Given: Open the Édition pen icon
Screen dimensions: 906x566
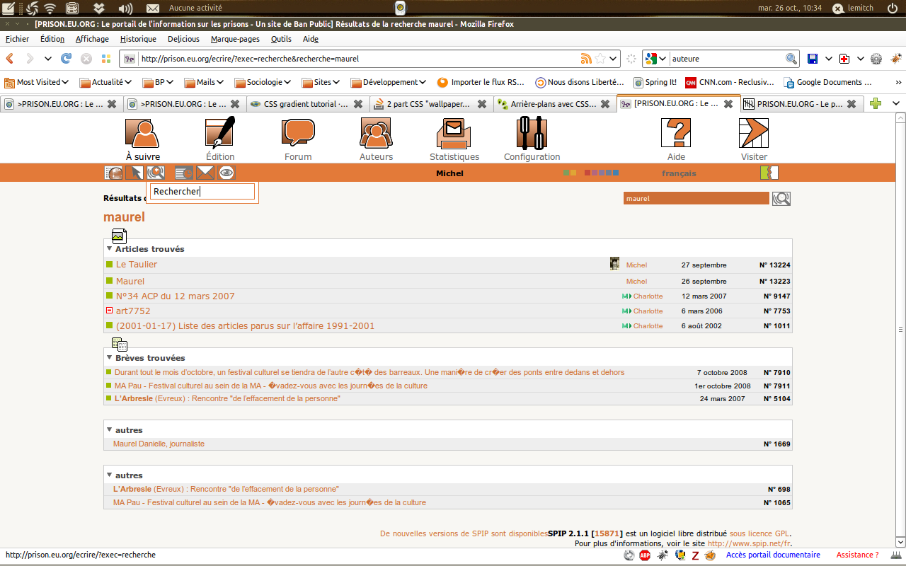Looking at the screenshot, I should pyautogui.click(x=219, y=133).
